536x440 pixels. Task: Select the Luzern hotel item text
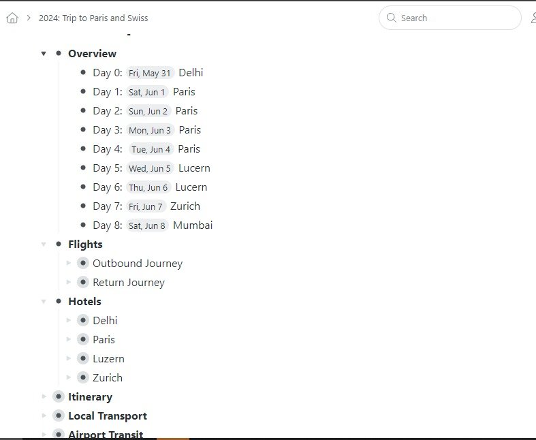(108, 358)
